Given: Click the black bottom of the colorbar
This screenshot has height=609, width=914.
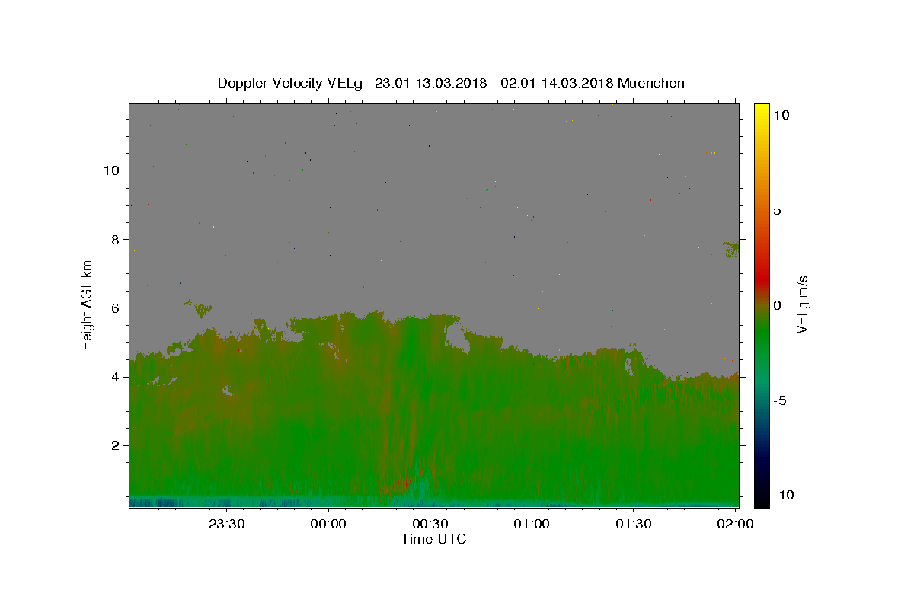Looking at the screenshot, I should pos(761,501).
